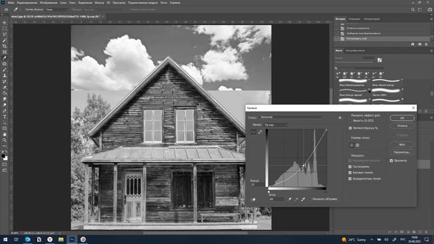Screen dimensions: 434x244
Task: Select the Clone Stamp tool
Action: point(5,75)
